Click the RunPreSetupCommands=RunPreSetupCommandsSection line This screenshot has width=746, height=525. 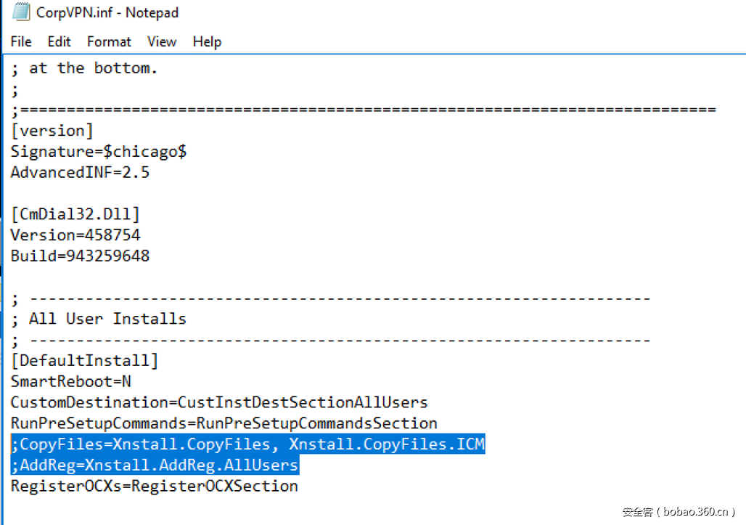(x=224, y=423)
